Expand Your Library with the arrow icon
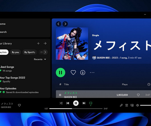The width and height of the screenshot is (151, 126). tap(45, 43)
